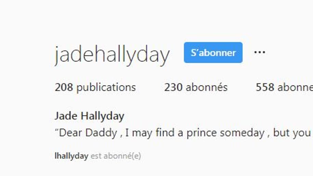The image size is (313, 176).
Task: Click the word "abonnés" next to 230
Action: click(207, 87)
